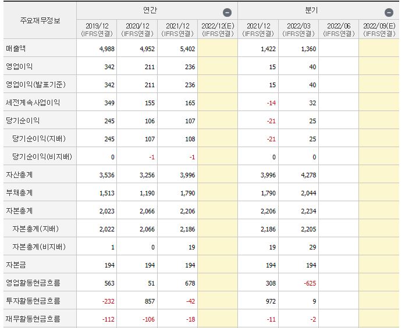Image resolution: width=405 pixels, height=328 pixels.
Task: Select controlling equity value 2,022
Action: click(107, 229)
